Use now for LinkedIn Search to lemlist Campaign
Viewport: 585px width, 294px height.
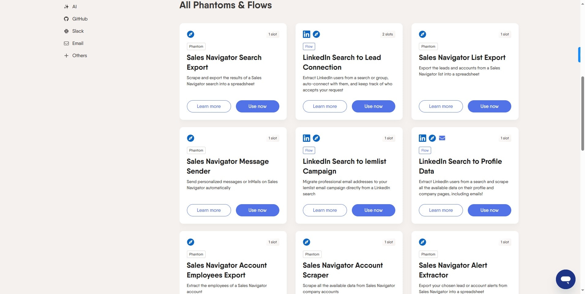(374, 210)
